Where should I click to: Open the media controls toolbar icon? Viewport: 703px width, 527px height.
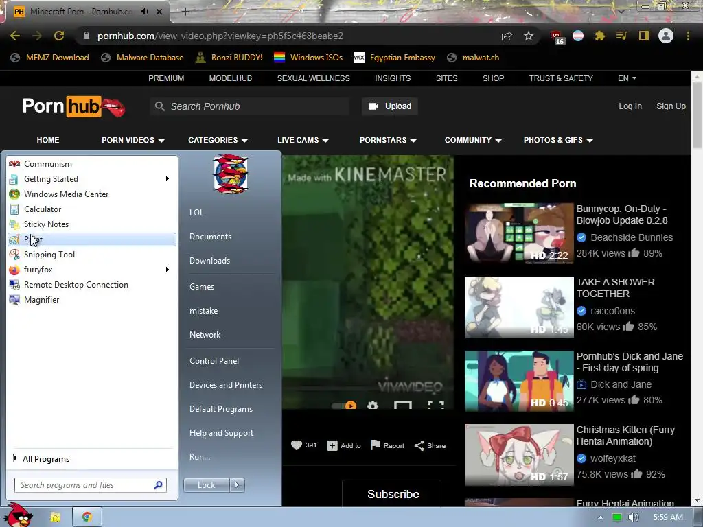click(x=621, y=36)
